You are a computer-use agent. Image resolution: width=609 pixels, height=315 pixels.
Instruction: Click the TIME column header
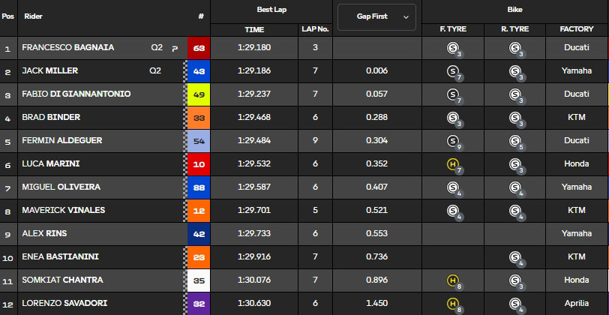coord(255,29)
